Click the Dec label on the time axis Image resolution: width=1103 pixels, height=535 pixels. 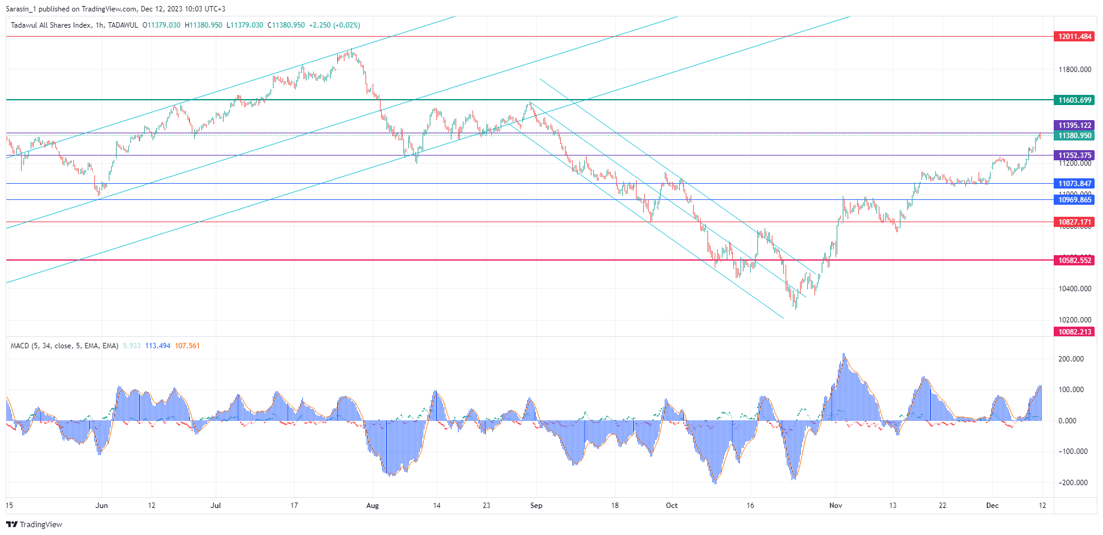[992, 506]
